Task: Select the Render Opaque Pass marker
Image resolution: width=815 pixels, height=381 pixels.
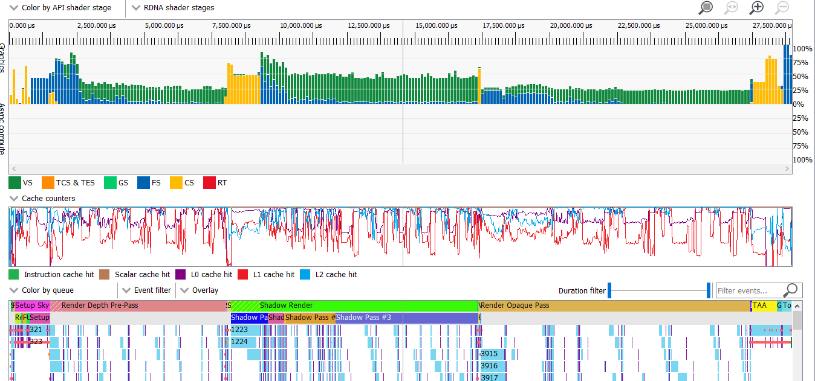Action: [x=614, y=306]
